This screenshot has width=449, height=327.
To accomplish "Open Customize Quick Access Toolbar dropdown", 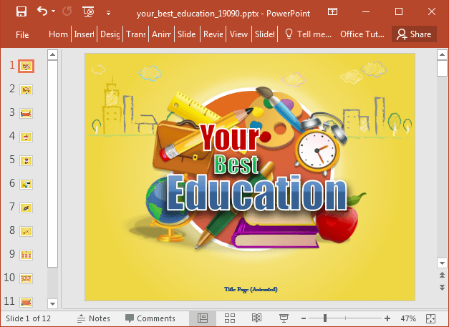I will pos(109,13).
